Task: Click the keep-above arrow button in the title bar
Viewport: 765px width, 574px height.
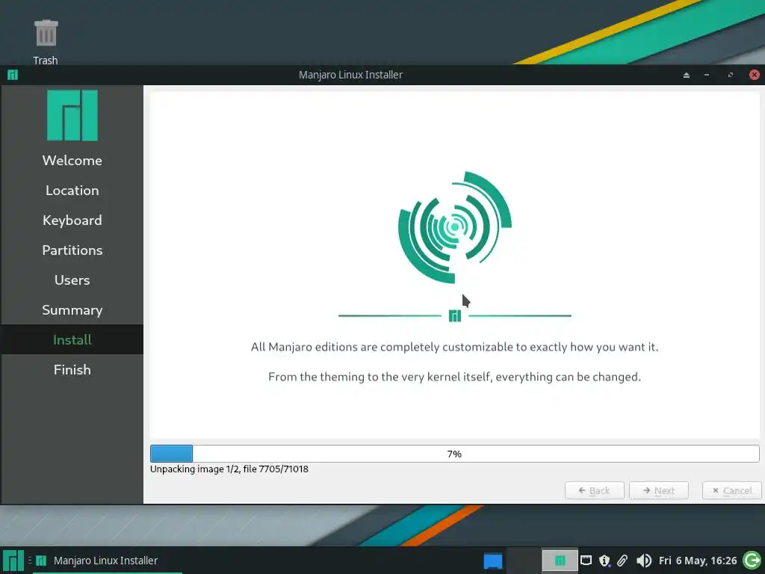Action: (x=687, y=75)
